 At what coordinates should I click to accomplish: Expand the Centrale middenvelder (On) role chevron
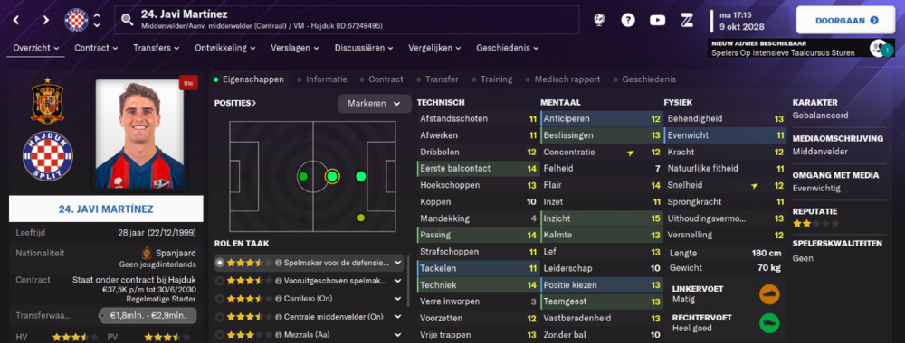point(397,317)
